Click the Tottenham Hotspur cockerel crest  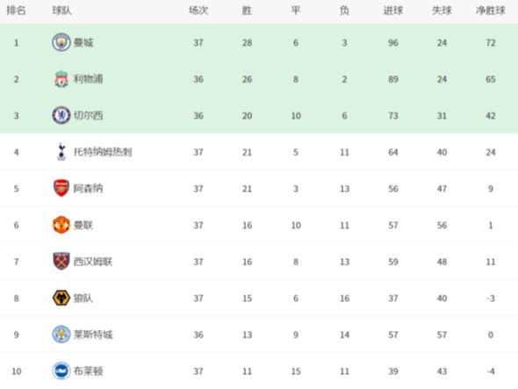coord(61,152)
